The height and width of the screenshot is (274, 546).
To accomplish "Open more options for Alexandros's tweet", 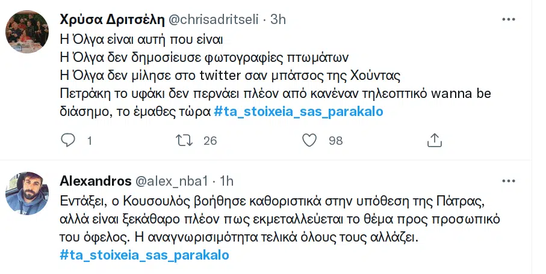I will tap(509, 181).
